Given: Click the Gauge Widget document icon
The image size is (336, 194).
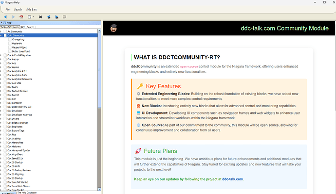Looking at the screenshot, I should point(10,47).
